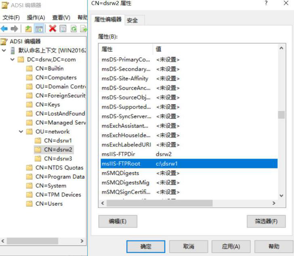Click the Export list toolbar icon

click(84, 29)
